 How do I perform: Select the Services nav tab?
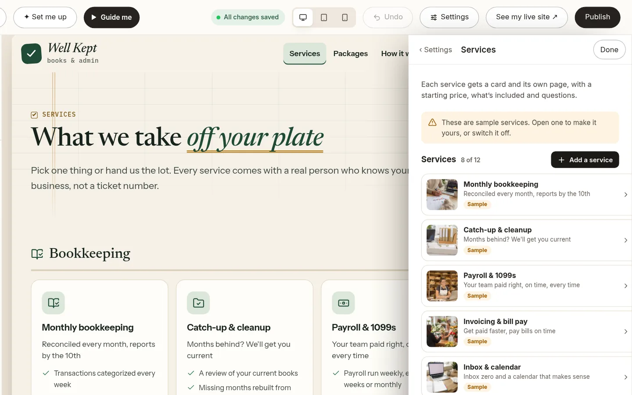point(305,54)
